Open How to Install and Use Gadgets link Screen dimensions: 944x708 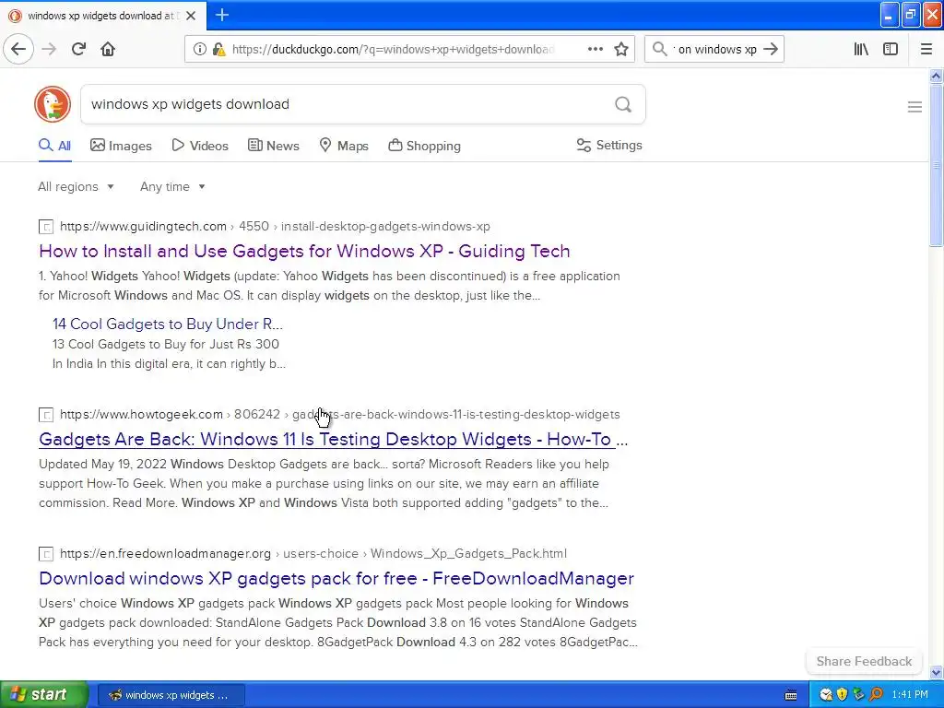point(304,251)
